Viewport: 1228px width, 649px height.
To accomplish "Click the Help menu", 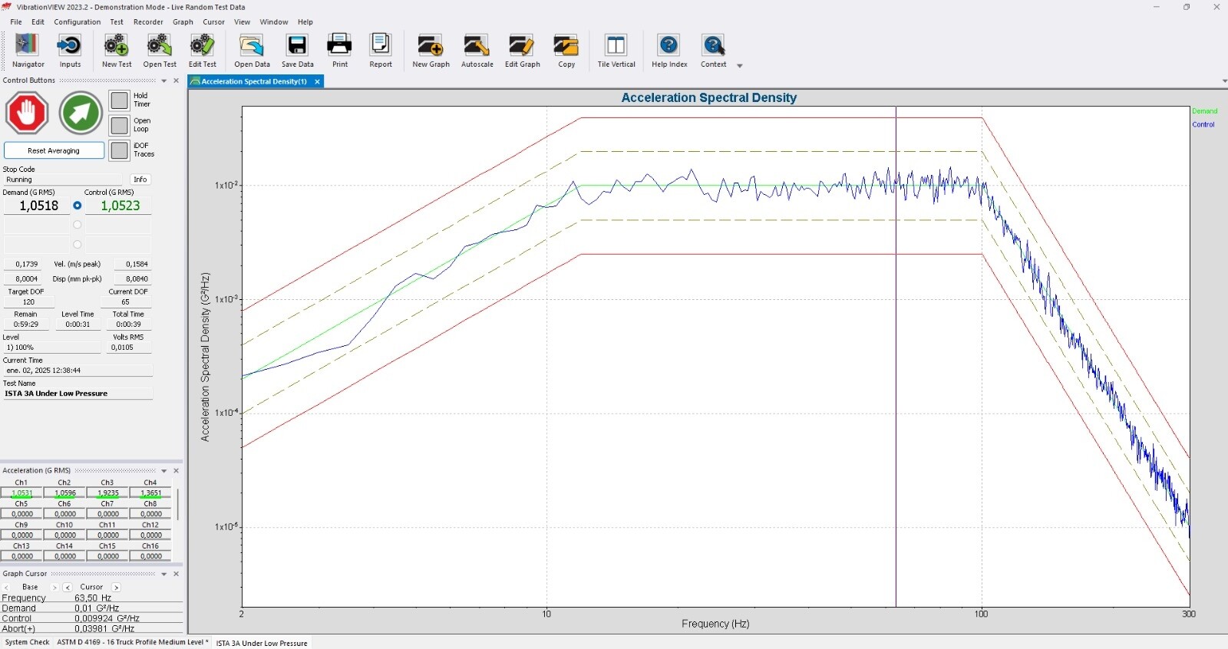I will pyautogui.click(x=305, y=22).
